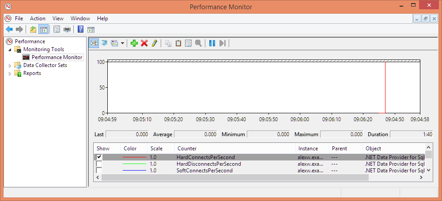Sort by the Show column header
Viewport: 442px width, 201px height.
click(107, 149)
